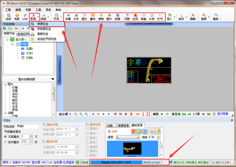The height and width of the screenshot is (167, 236).
Task: Toggle the 星期三 checkbox
Action: coord(87,142)
